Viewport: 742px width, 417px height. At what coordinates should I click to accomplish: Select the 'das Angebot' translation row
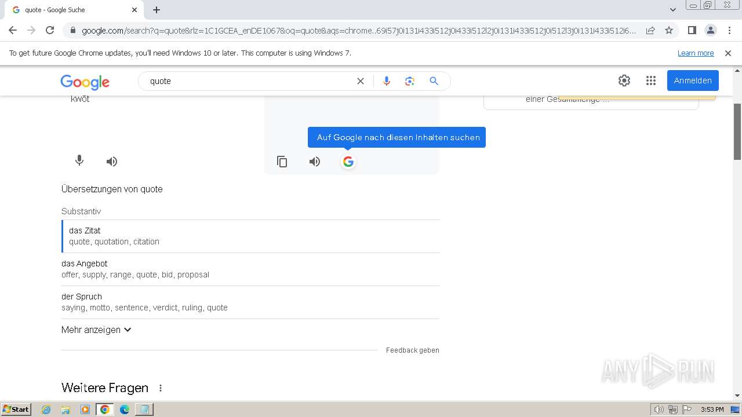click(250, 269)
